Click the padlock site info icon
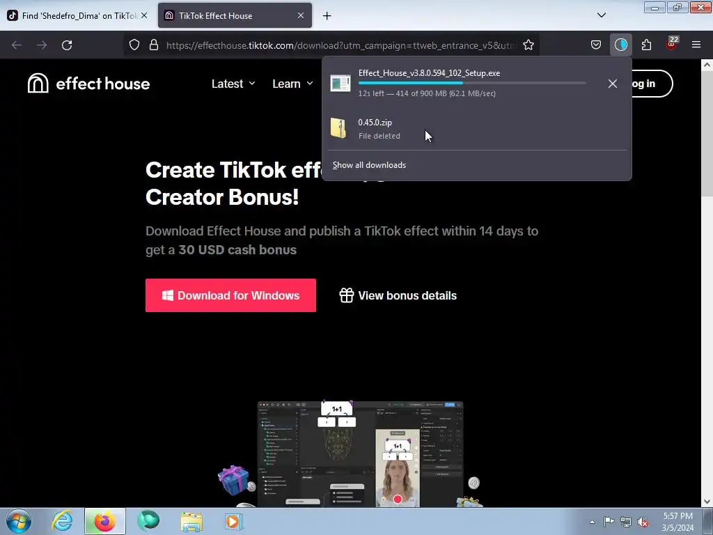This screenshot has width=713, height=535. coord(154,45)
